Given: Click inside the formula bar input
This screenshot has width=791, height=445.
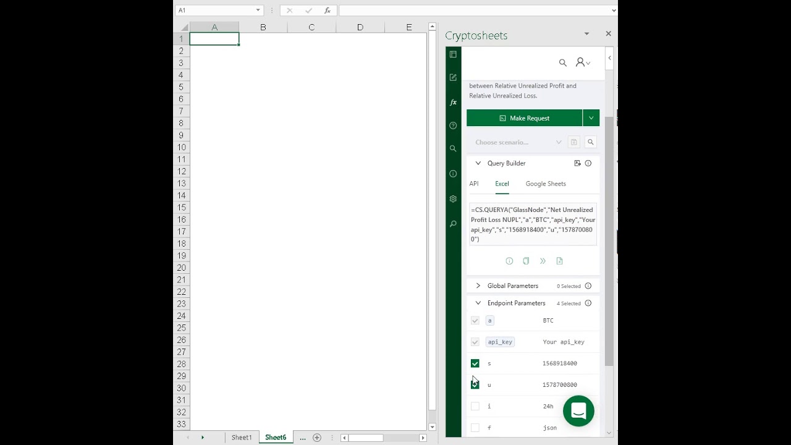Looking at the screenshot, I should [474, 11].
